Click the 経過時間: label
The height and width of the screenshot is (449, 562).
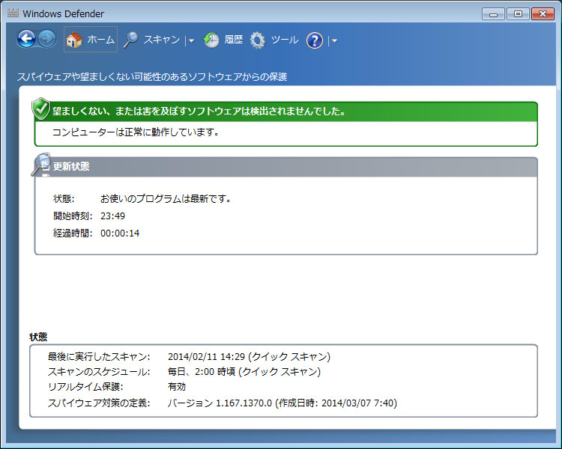point(73,233)
